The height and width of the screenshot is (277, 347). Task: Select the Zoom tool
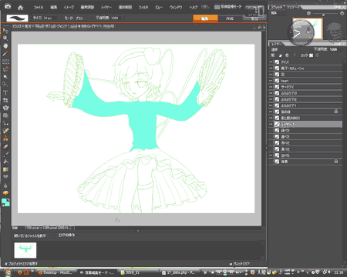[5, 38]
